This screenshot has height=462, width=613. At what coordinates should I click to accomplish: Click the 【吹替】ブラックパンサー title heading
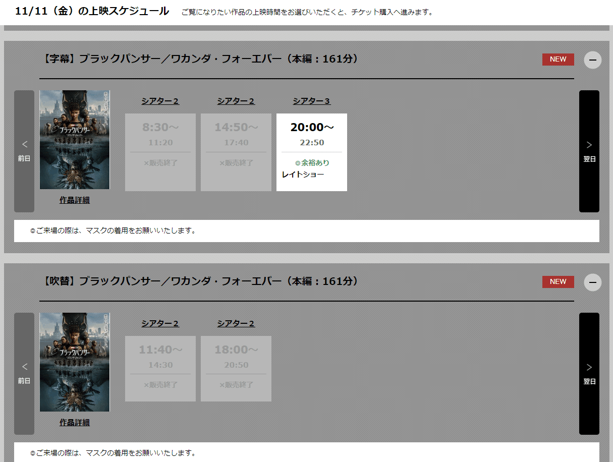coord(200,281)
